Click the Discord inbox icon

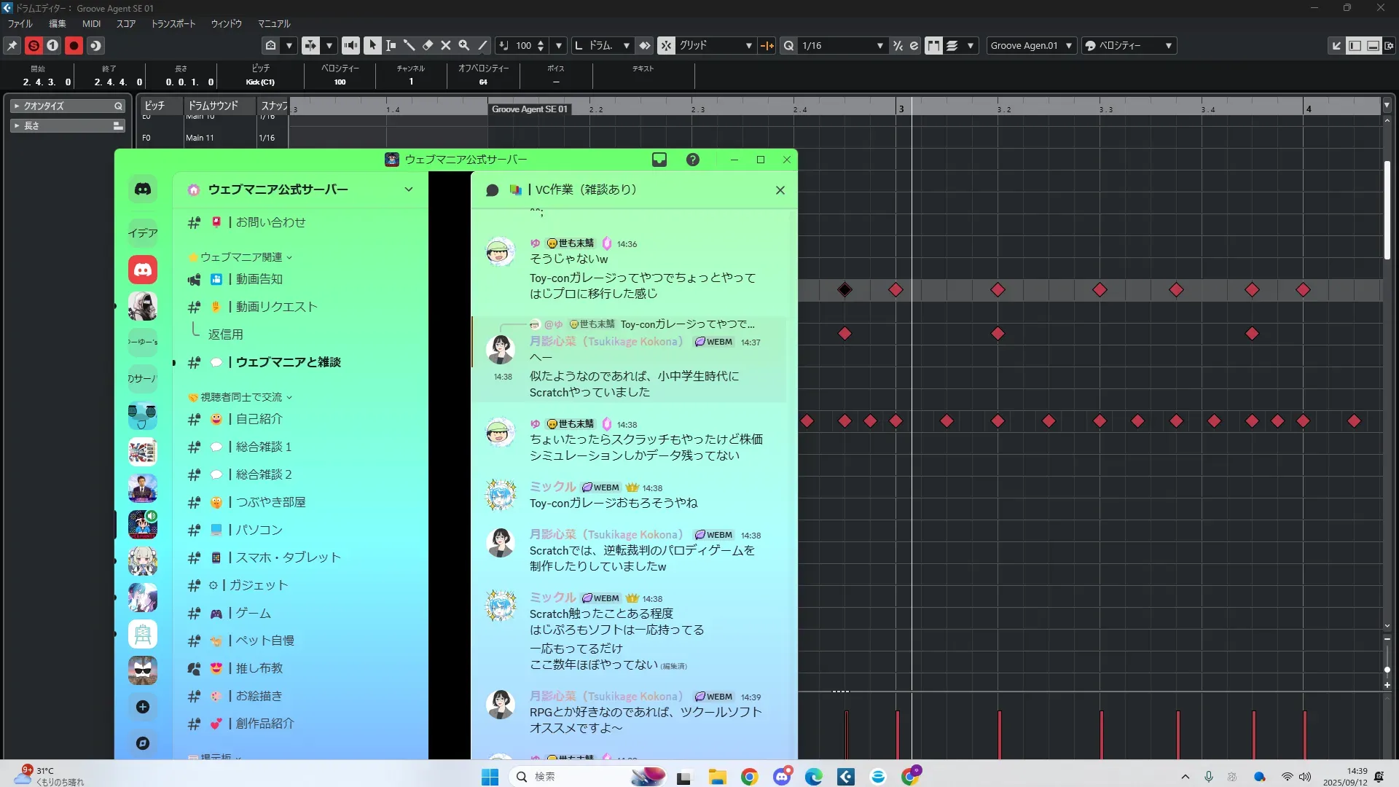click(x=659, y=160)
